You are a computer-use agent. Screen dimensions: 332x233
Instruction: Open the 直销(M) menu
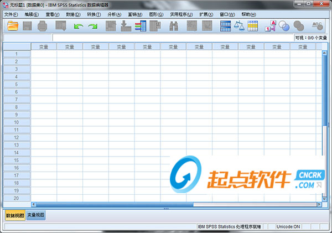pyautogui.click(x=135, y=14)
